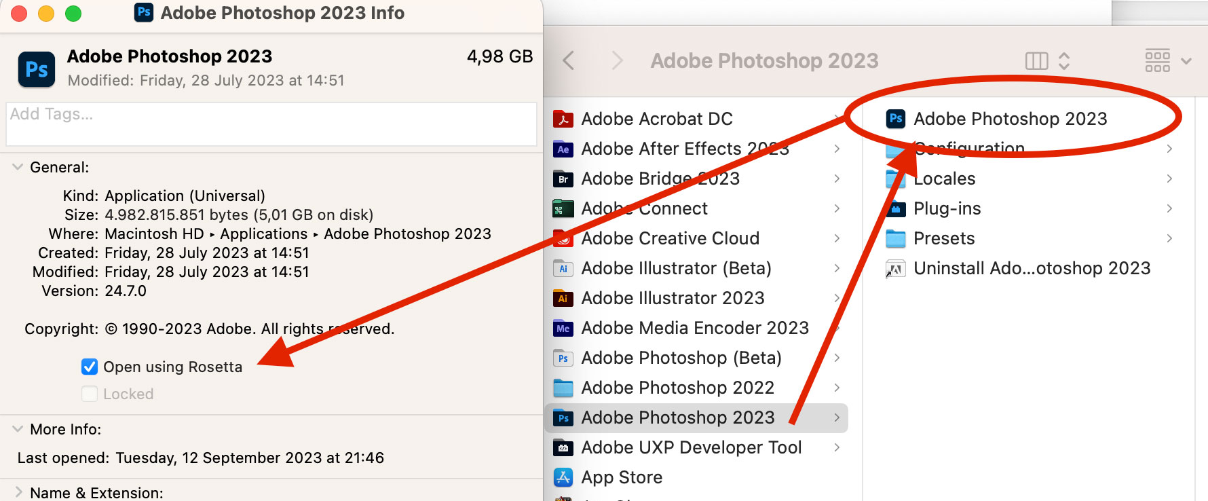Click the Presets folder icon
The width and height of the screenshot is (1208, 501).
(x=896, y=239)
